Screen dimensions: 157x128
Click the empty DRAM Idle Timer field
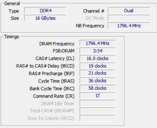(97, 103)
